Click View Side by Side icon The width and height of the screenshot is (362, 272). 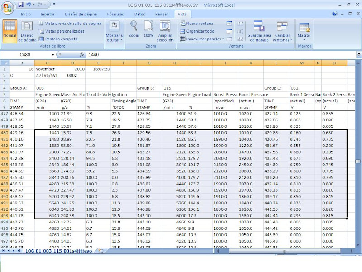pyautogui.click(x=240, y=24)
